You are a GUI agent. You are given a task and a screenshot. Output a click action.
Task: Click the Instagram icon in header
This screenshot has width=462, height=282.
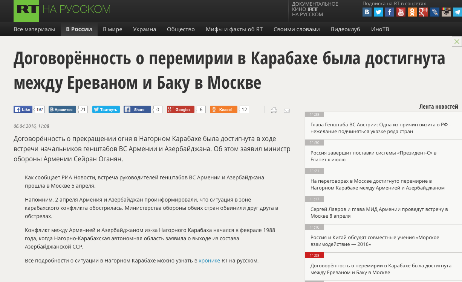pyautogui.click(x=446, y=12)
